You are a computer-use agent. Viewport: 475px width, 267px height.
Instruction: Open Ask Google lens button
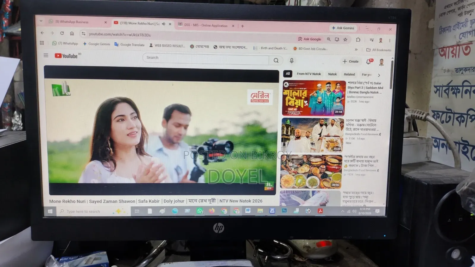click(x=310, y=39)
